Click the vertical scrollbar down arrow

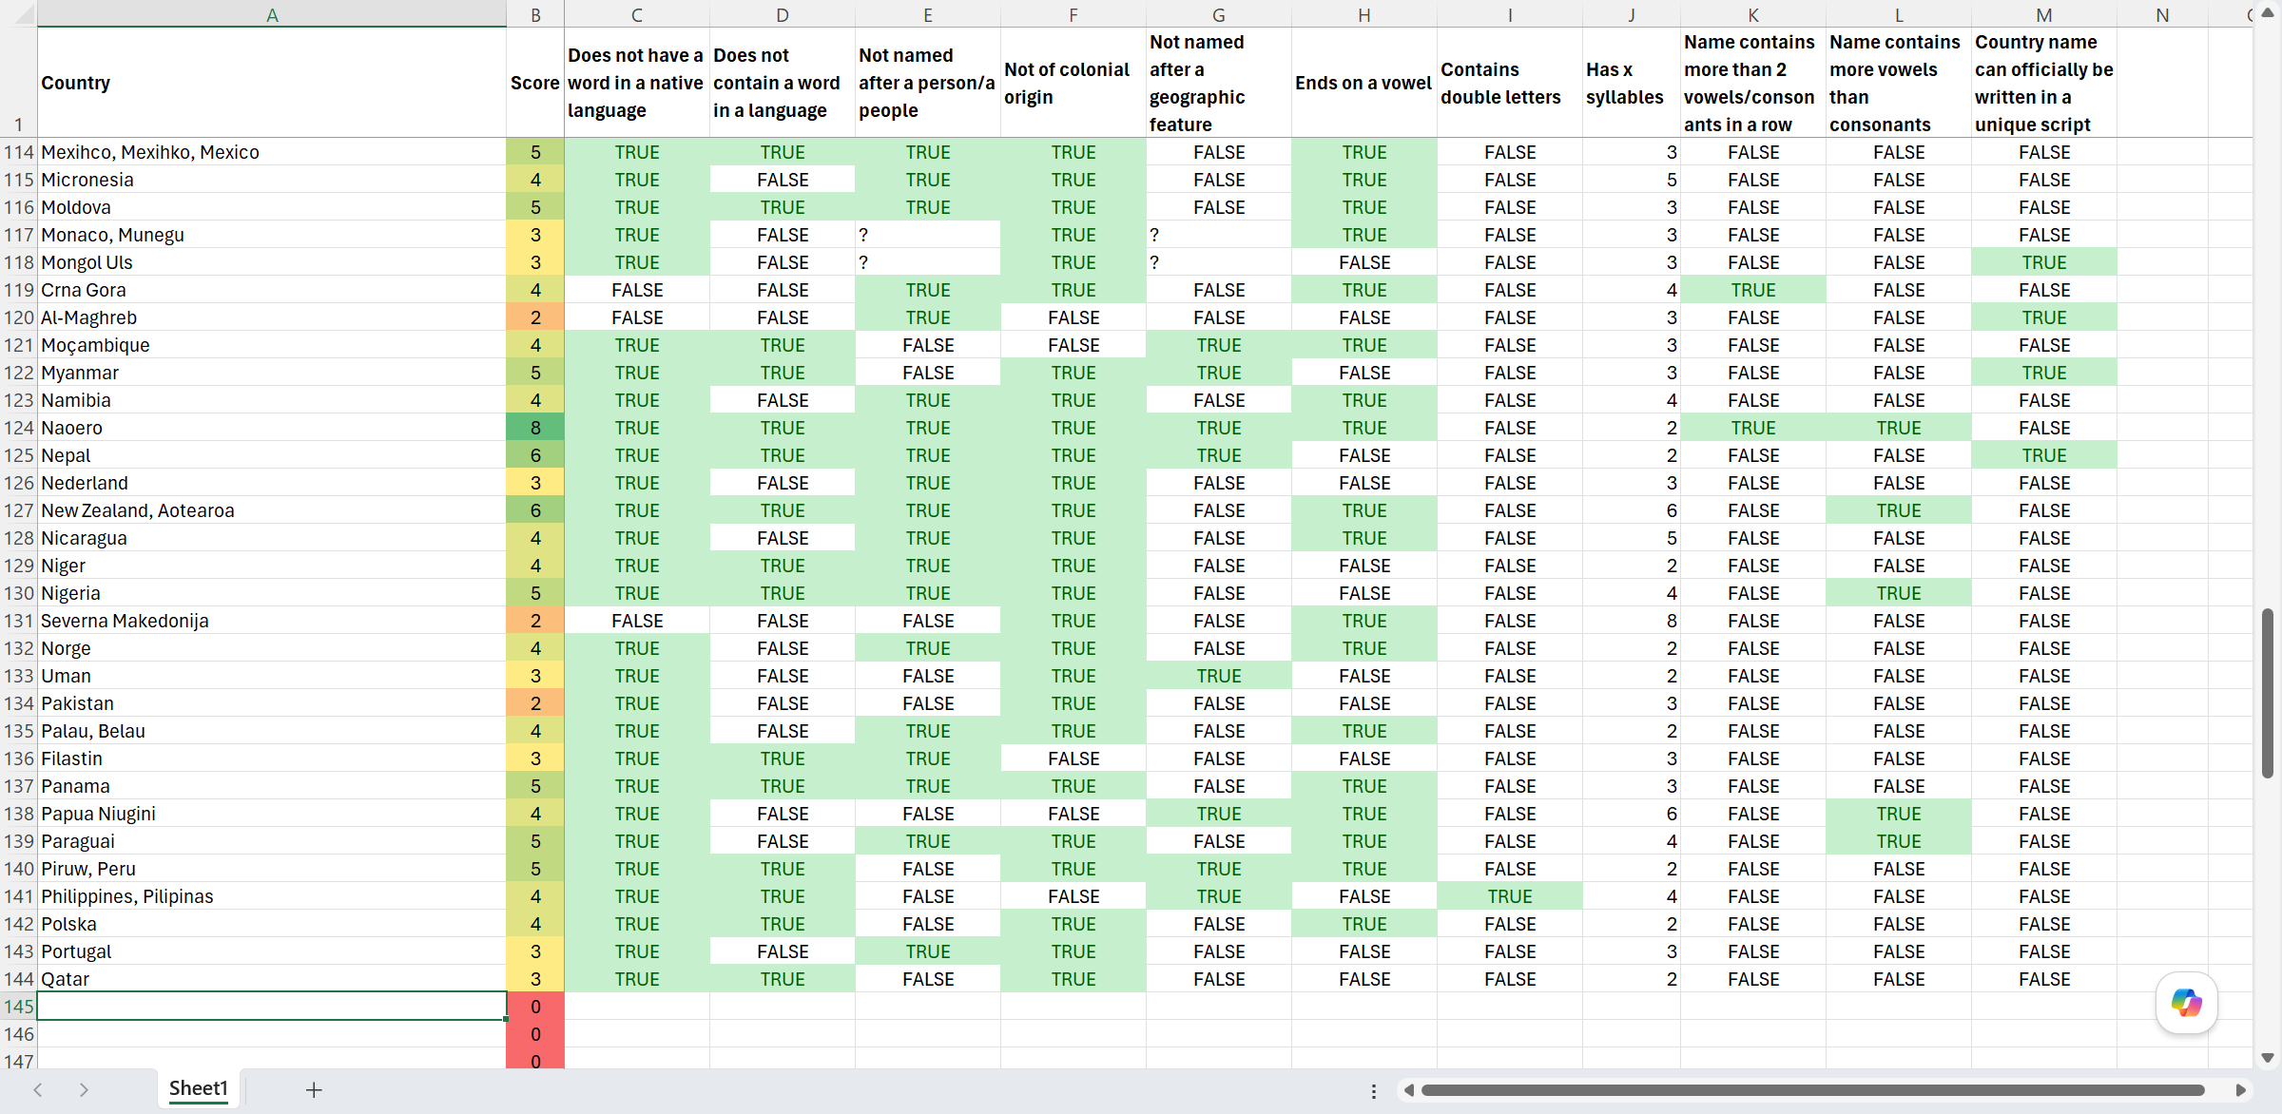2268,1057
